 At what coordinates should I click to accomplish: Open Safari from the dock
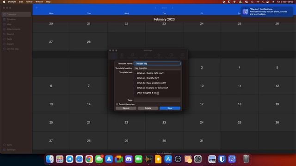tap(79, 159)
